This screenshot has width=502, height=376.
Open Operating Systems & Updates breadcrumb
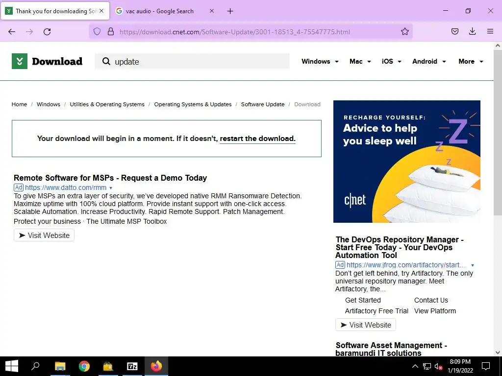pyautogui.click(x=193, y=104)
